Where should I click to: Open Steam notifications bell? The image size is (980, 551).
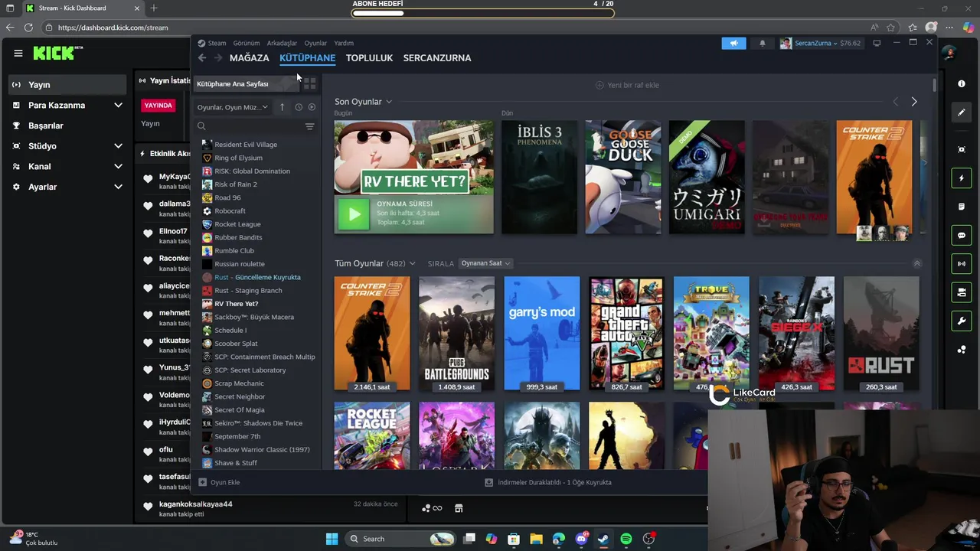[x=762, y=44]
